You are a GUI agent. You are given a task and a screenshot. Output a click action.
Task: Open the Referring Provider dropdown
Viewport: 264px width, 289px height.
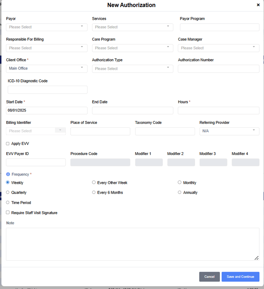[x=229, y=131]
